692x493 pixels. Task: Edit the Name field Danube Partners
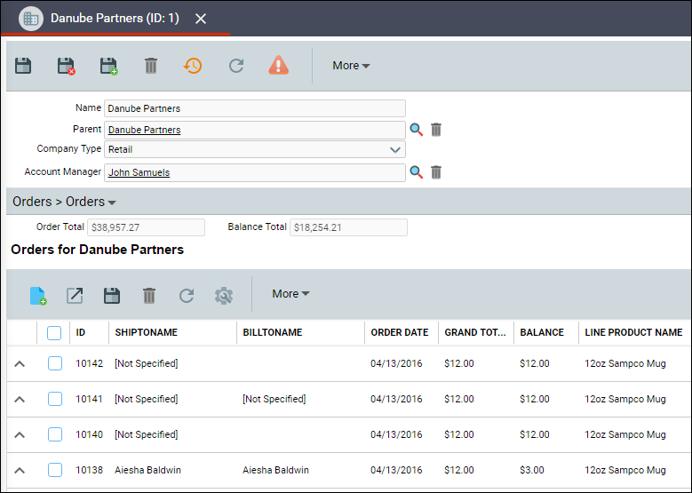pyautogui.click(x=255, y=108)
